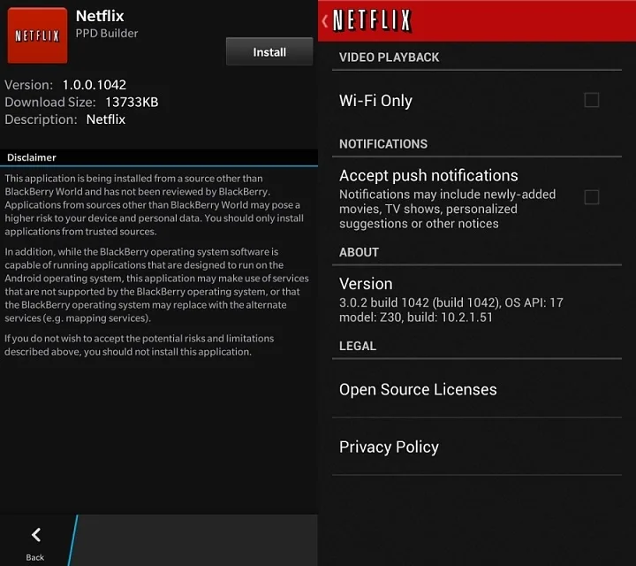Screen dimensions: 636x566
Task: Tap the Back label in bottom bar
Action: (34, 557)
